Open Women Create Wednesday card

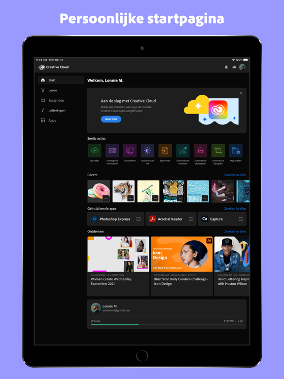[118, 266]
